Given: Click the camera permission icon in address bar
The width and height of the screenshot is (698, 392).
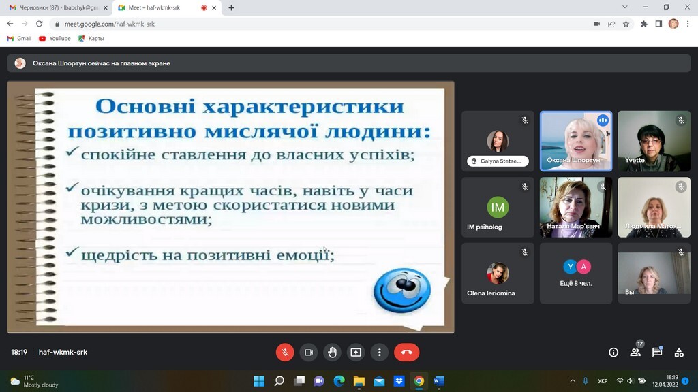Looking at the screenshot, I should 597,24.
